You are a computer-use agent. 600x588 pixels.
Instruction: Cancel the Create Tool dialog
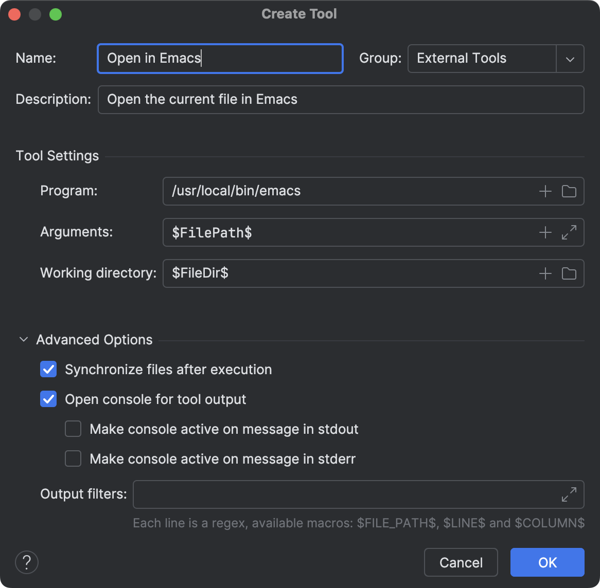461,562
